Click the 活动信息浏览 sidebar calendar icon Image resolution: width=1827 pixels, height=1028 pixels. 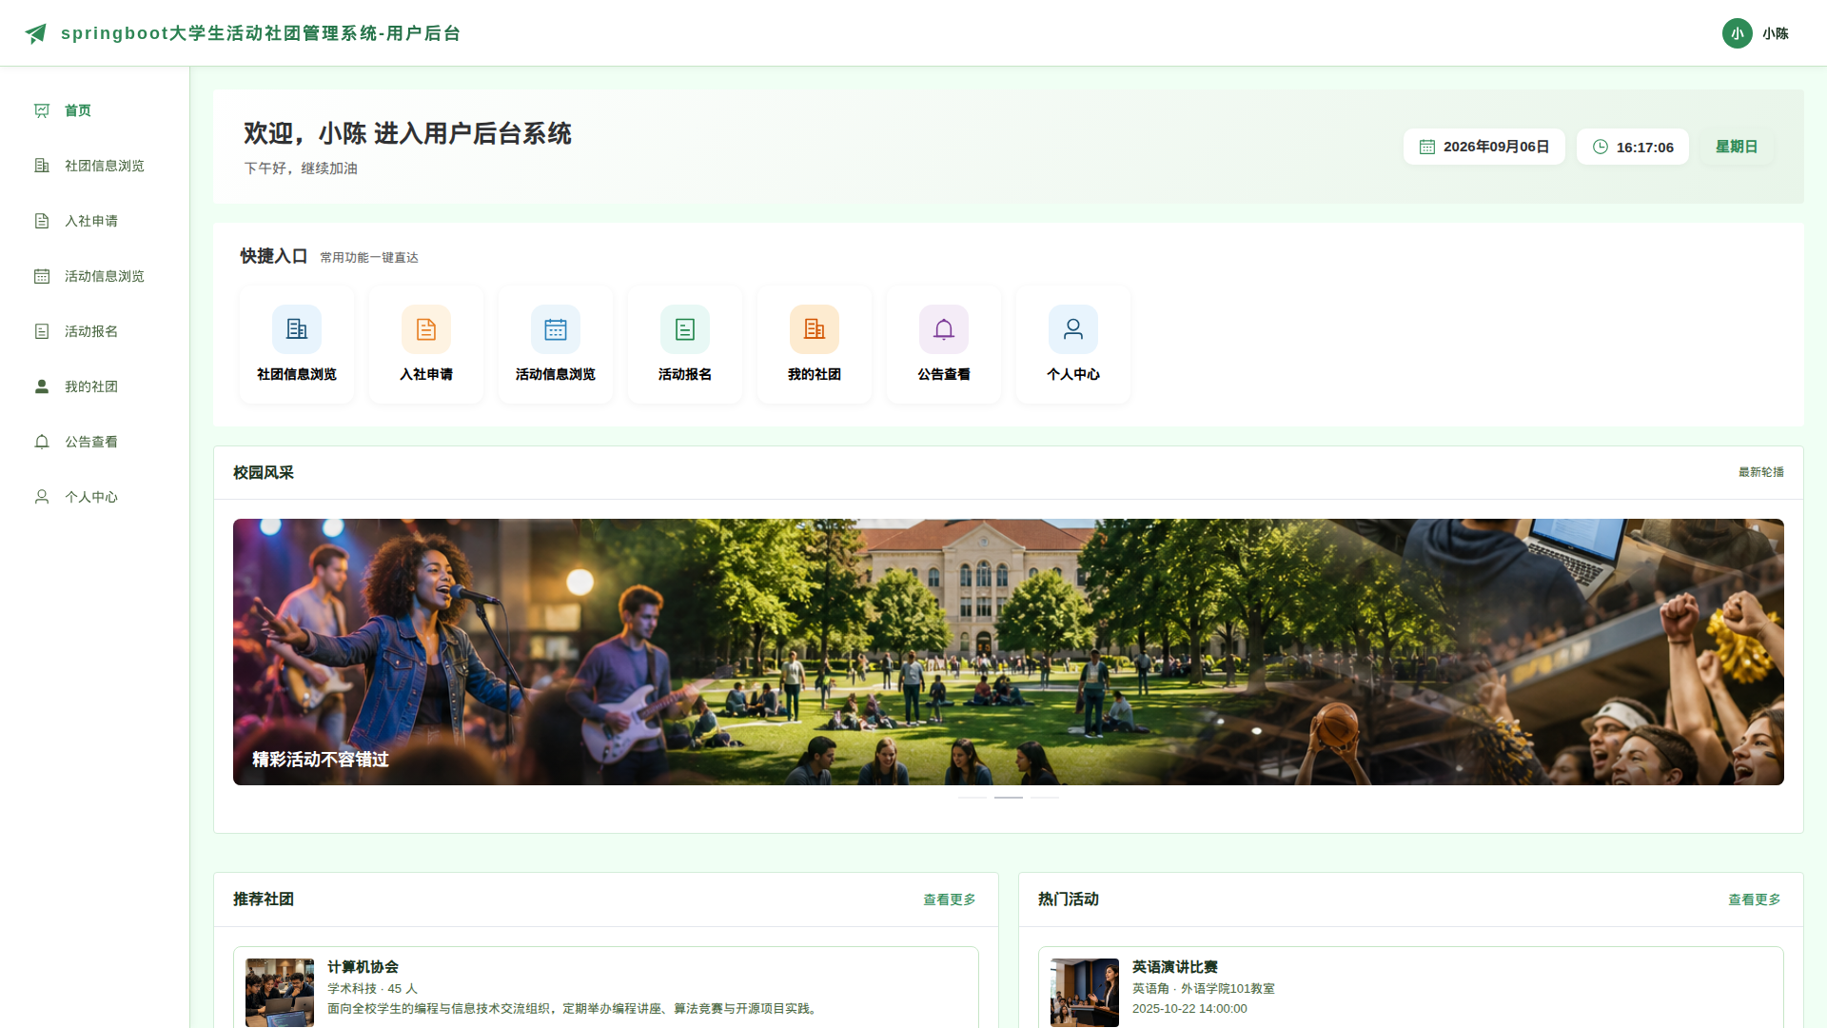(42, 276)
